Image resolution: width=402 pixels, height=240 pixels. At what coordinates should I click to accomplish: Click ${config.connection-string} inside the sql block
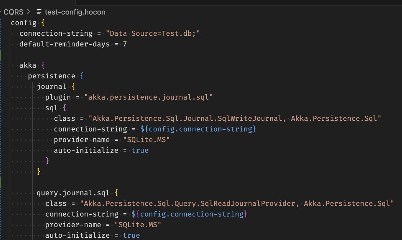tap(198, 129)
